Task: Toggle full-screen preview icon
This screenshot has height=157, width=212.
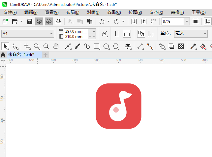Action: [x=196, y=21]
